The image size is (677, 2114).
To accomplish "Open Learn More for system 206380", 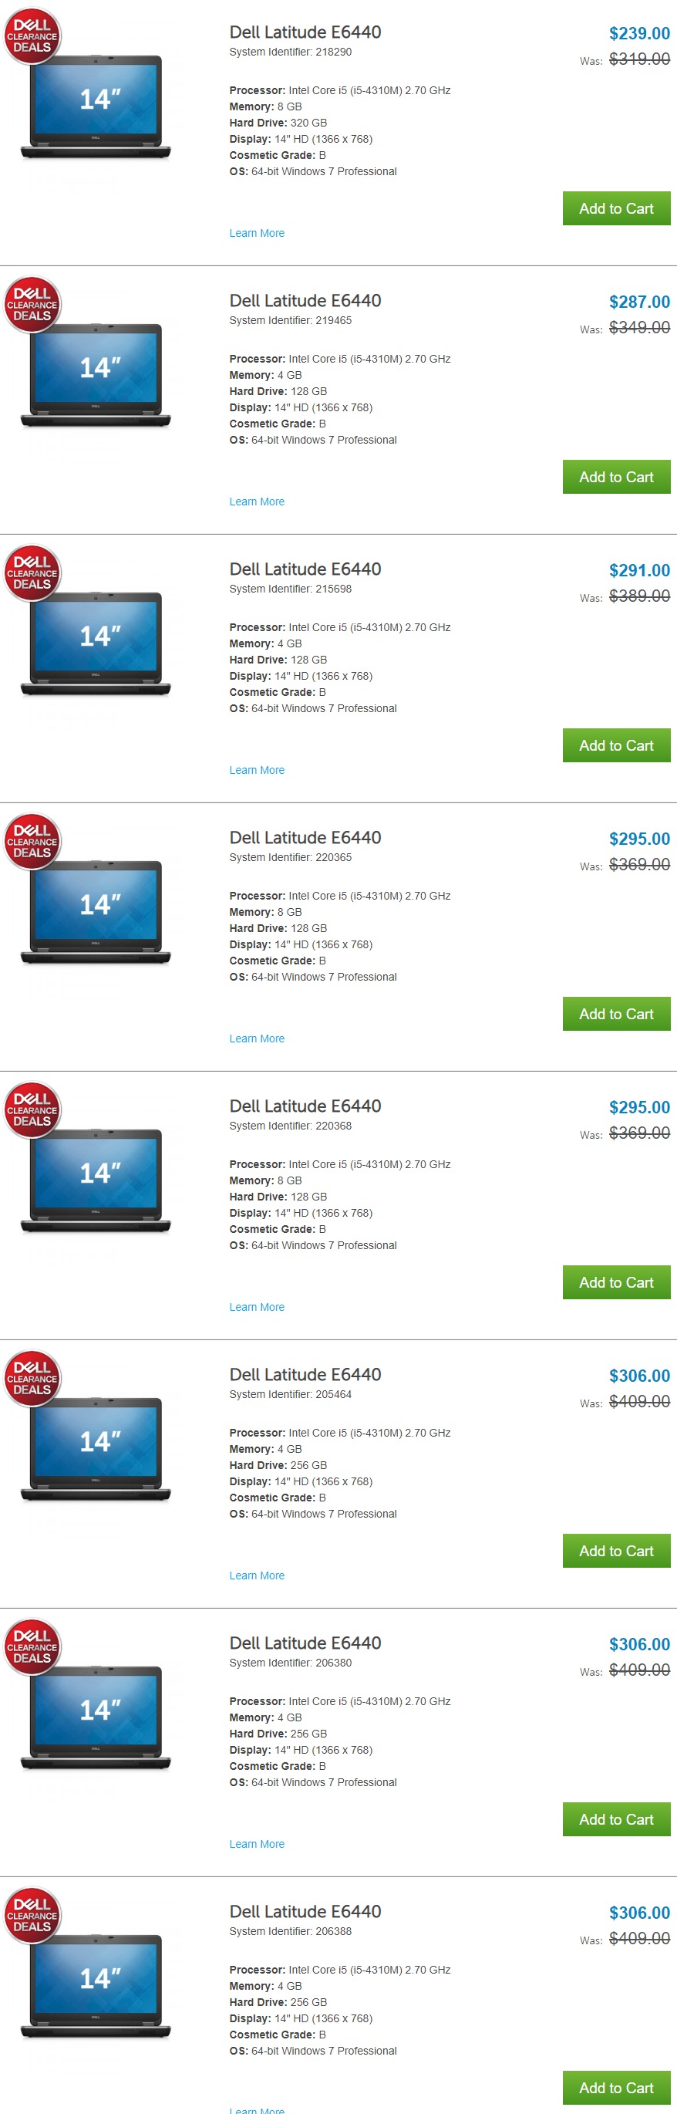I will 257,1843.
